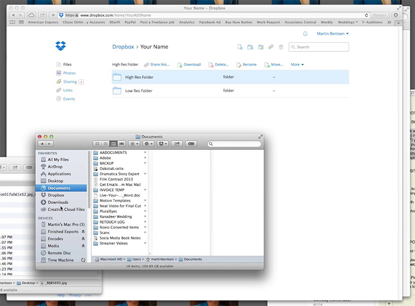Reload the Dropbox page

(366, 15)
